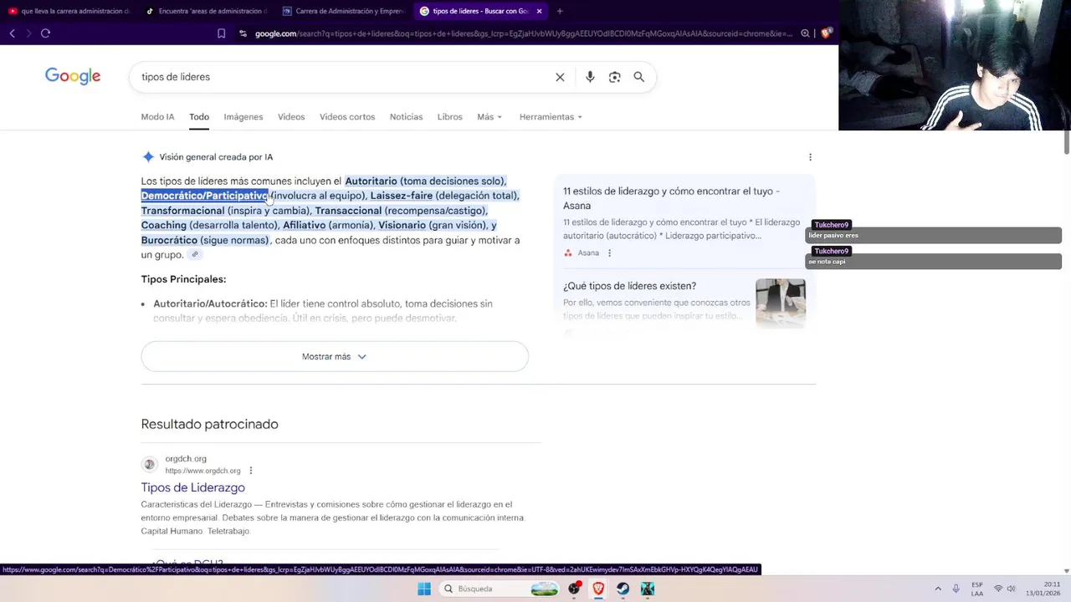Click the zoom magnifier icon in address bar

tap(805, 33)
